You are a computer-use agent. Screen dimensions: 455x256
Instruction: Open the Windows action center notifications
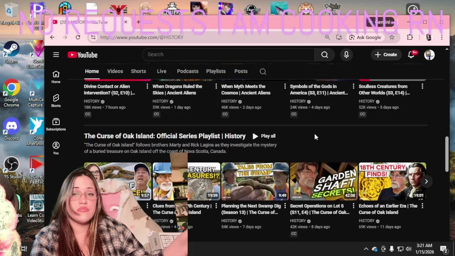pyautogui.click(x=444, y=249)
